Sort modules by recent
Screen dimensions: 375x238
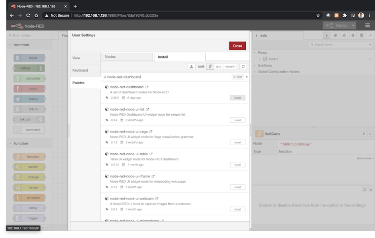230,66
